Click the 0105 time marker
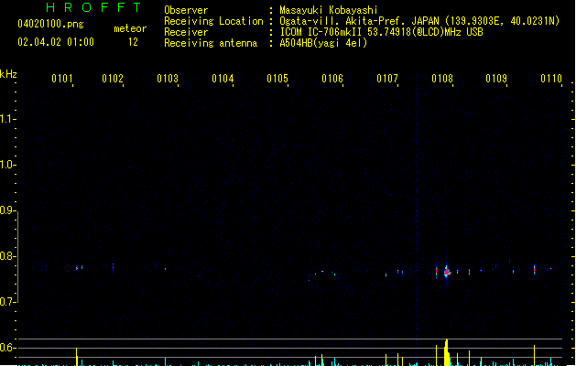This screenshot has width=576, height=366. click(x=277, y=79)
